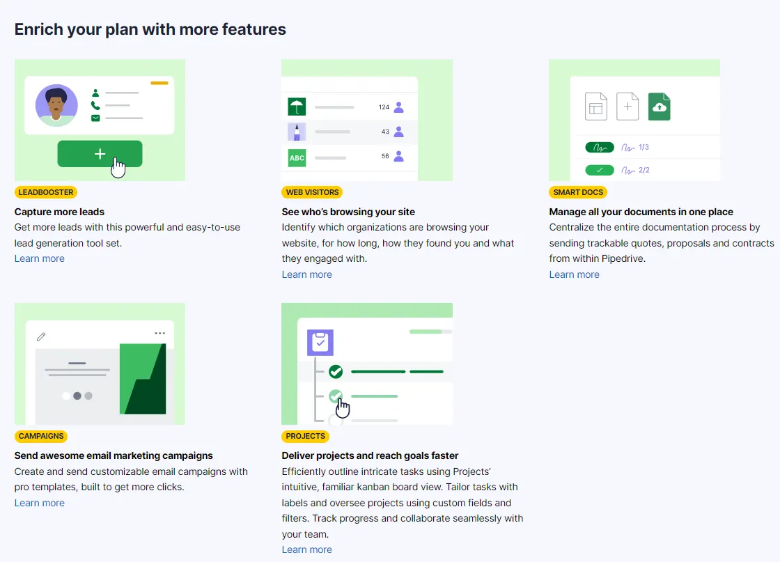The image size is (780, 562).
Task: Open the Campaigns Learn more link
Action: tap(39, 503)
